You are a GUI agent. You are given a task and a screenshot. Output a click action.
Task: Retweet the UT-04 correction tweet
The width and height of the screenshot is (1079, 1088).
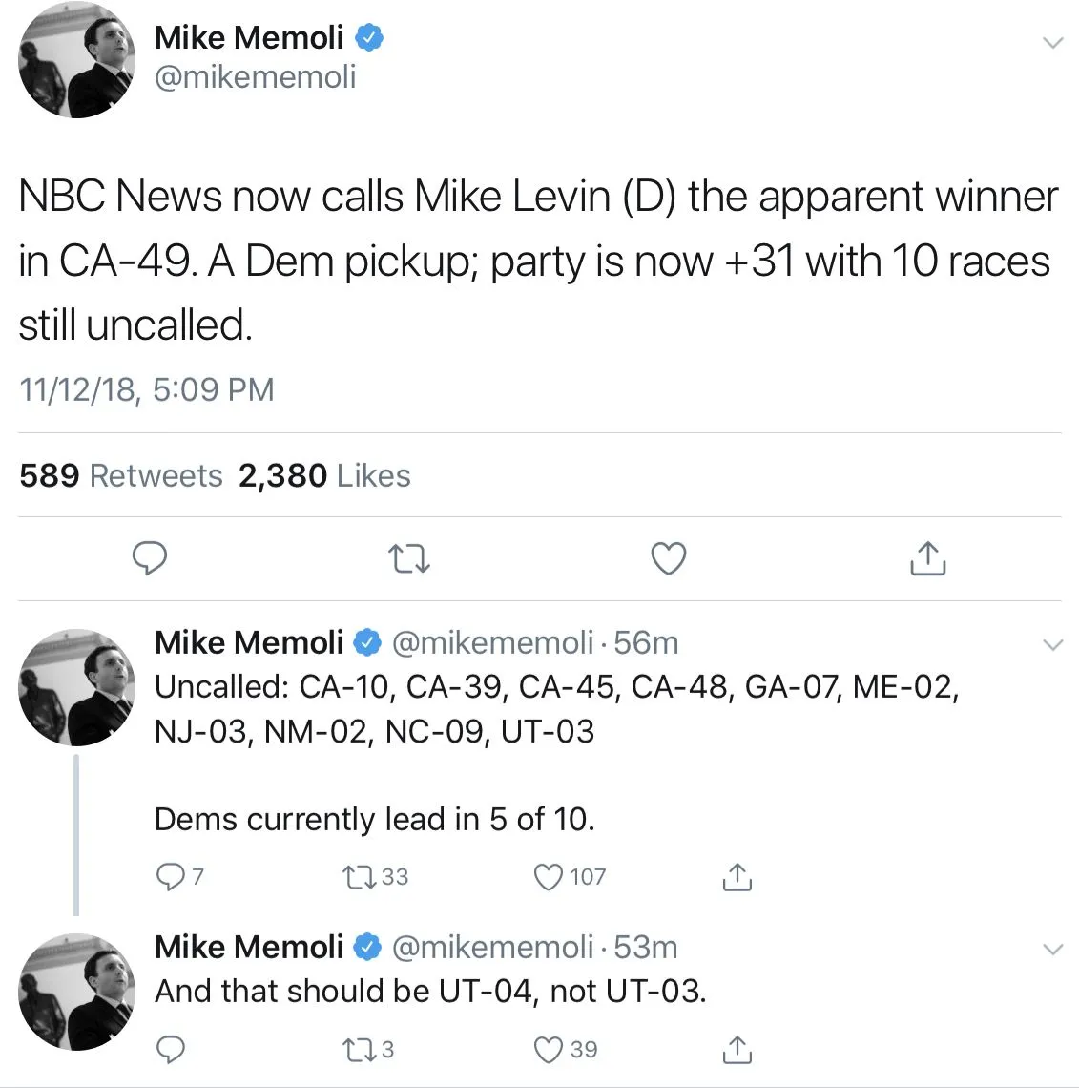point(354,1050)
